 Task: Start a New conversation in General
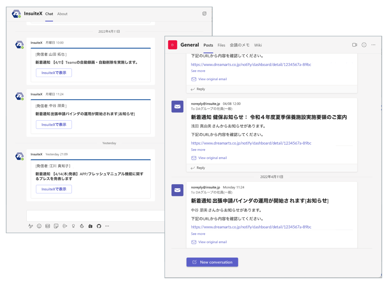pos(212,262)
